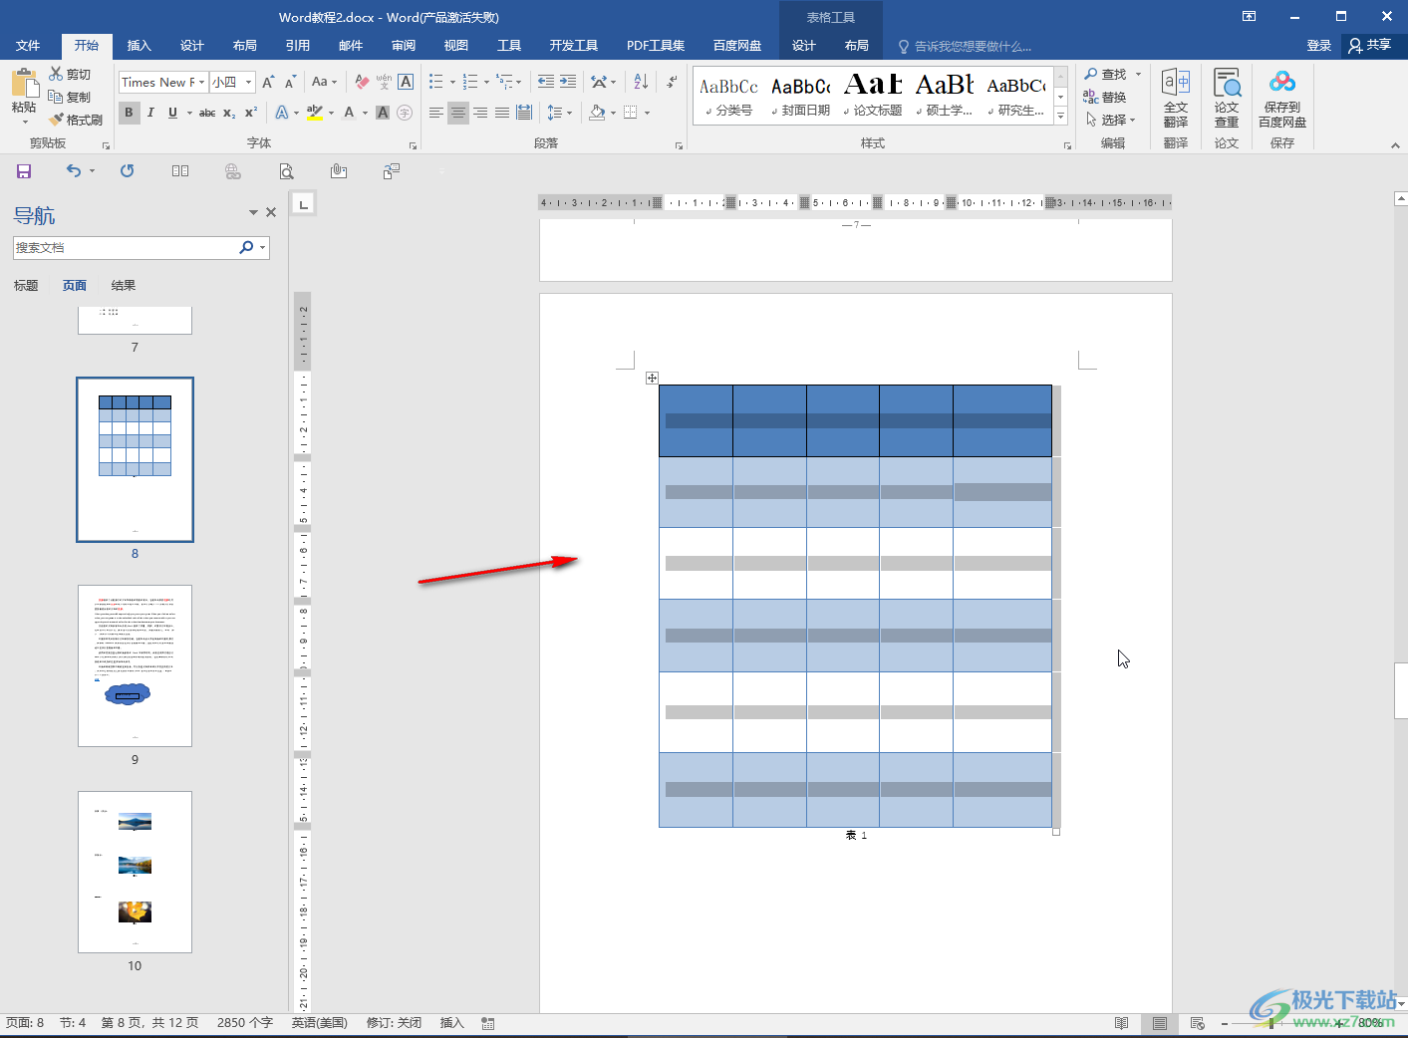Image resolution: width=1408 pixels, height=1038 pixels.
Task: Open print preview from quick toolbar
Action: [x=286, y=171]
